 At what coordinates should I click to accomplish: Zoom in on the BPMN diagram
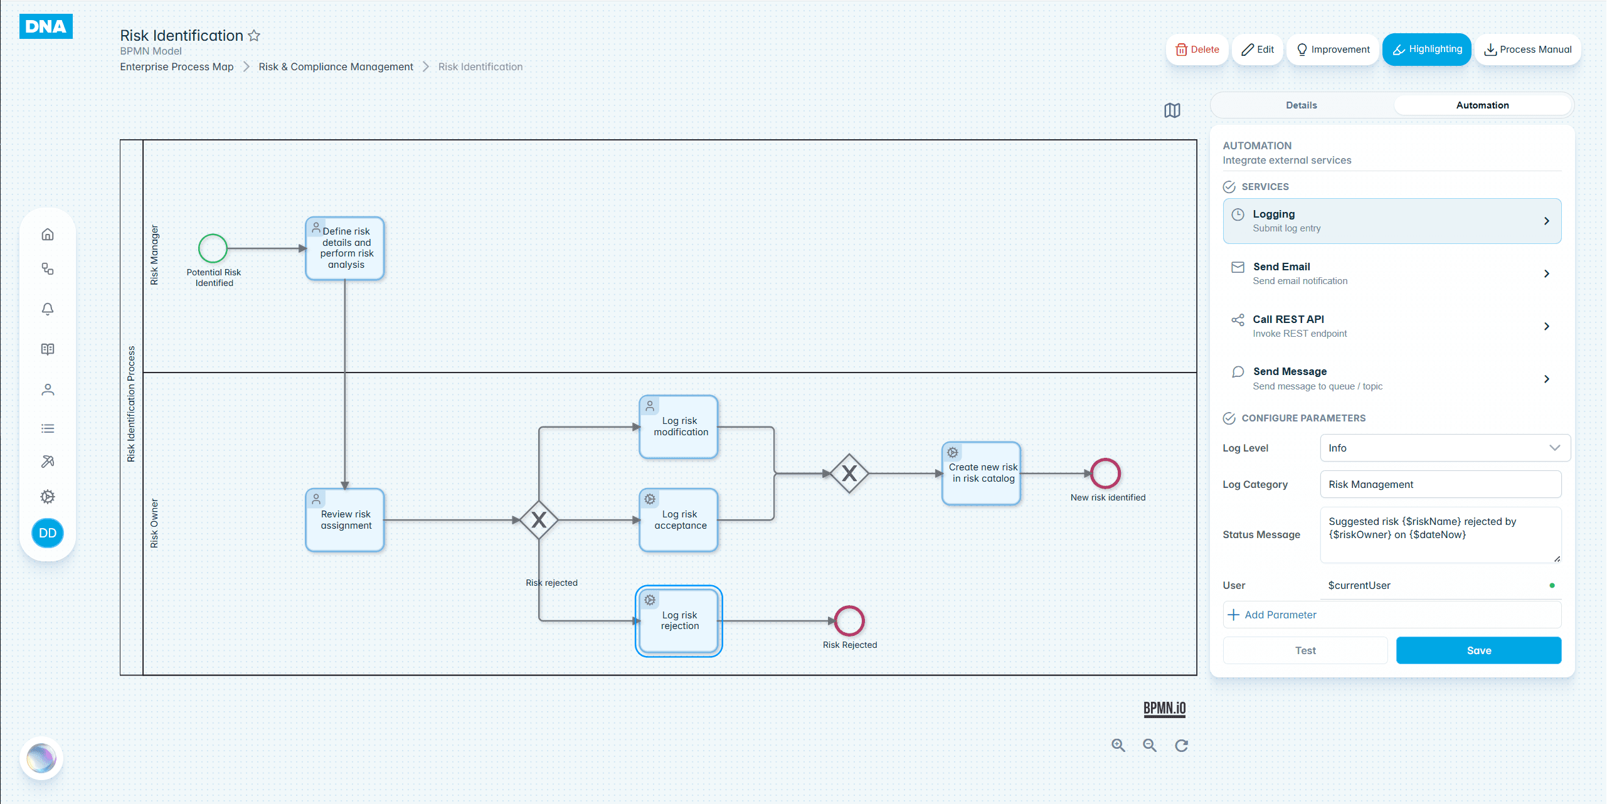(x=1118, y=745)
